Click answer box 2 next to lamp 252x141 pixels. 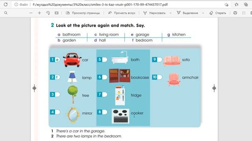point(57,77)
